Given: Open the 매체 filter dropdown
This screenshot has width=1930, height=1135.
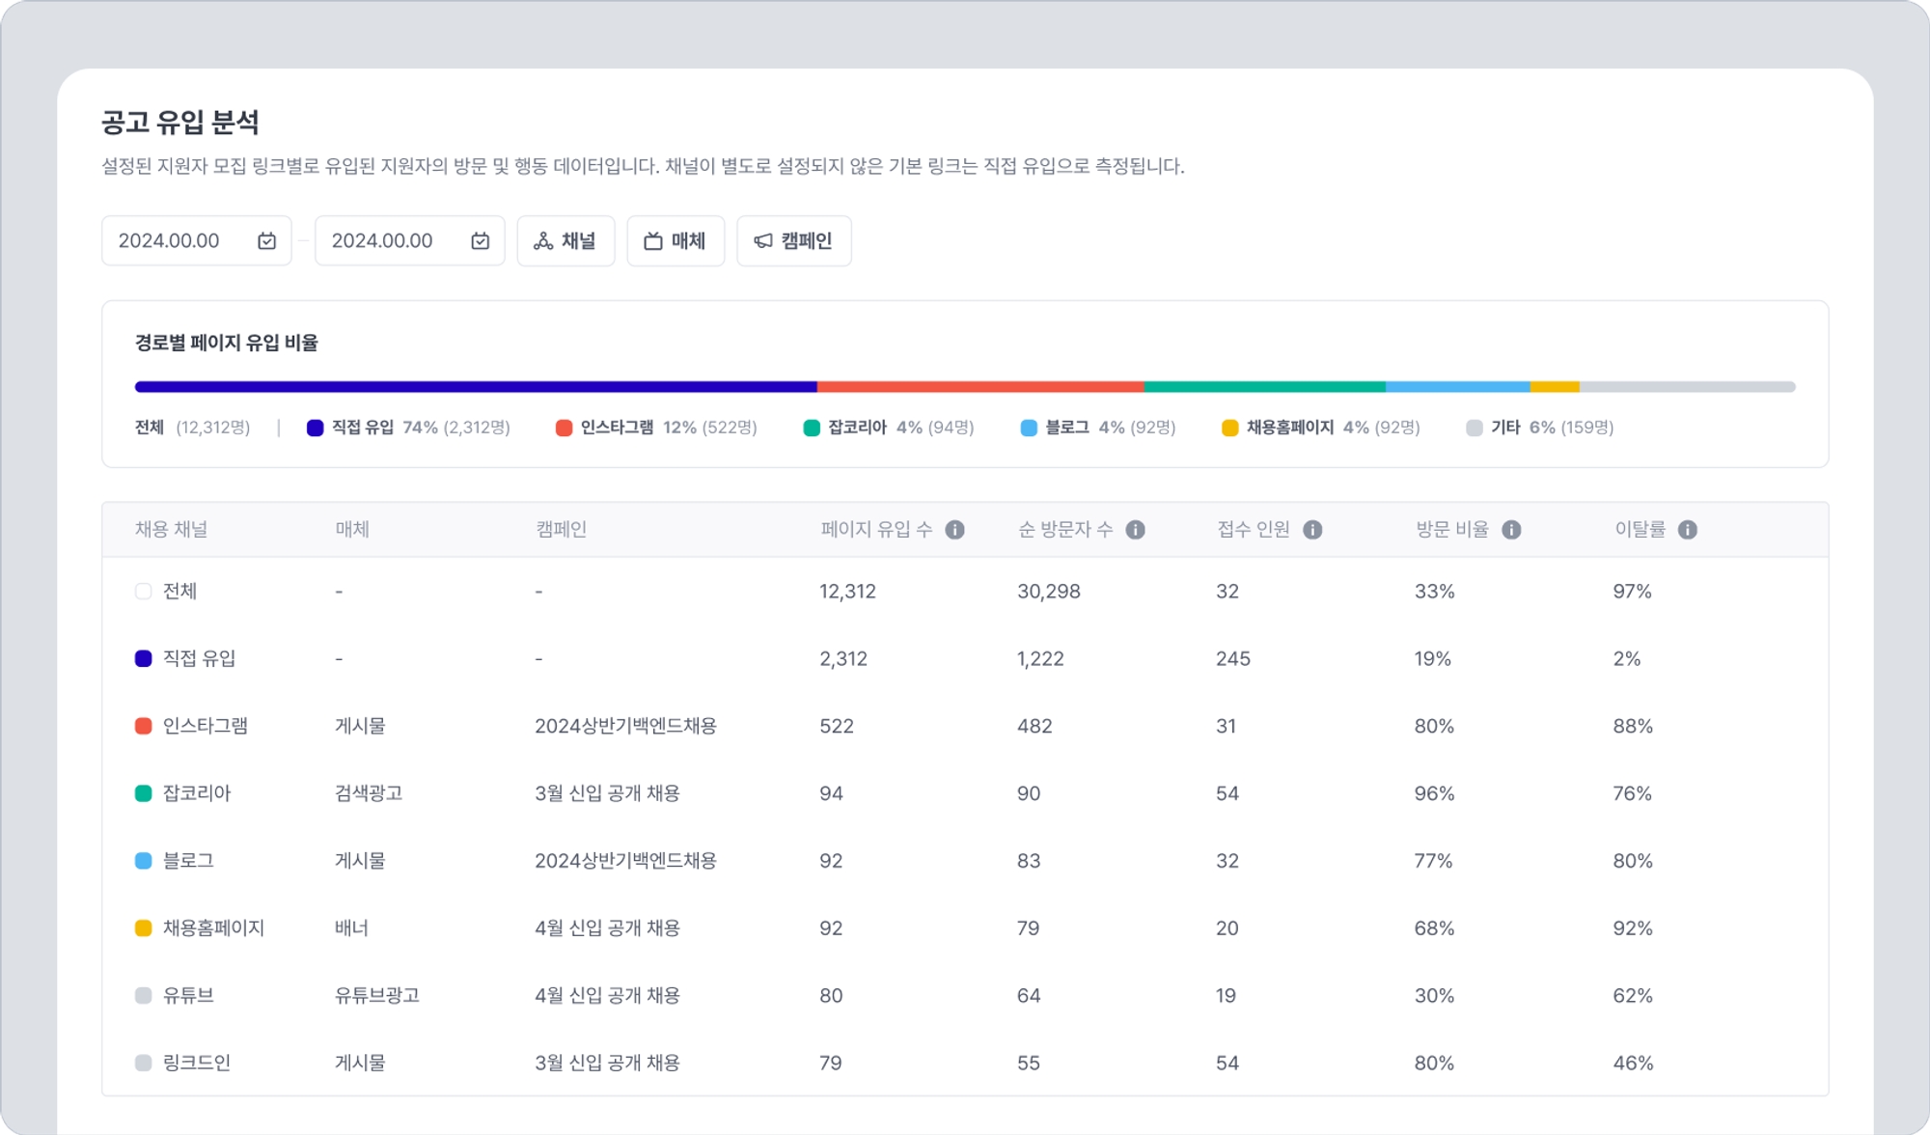Looking at the screenshot, I should [675, 241].
